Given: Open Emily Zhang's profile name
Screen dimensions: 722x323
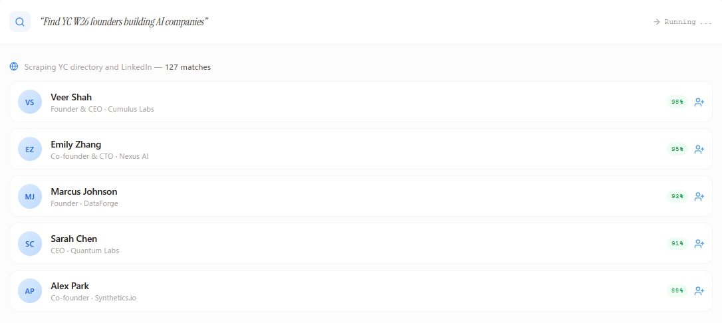Looking at the screenshot, I should [76, 144].
